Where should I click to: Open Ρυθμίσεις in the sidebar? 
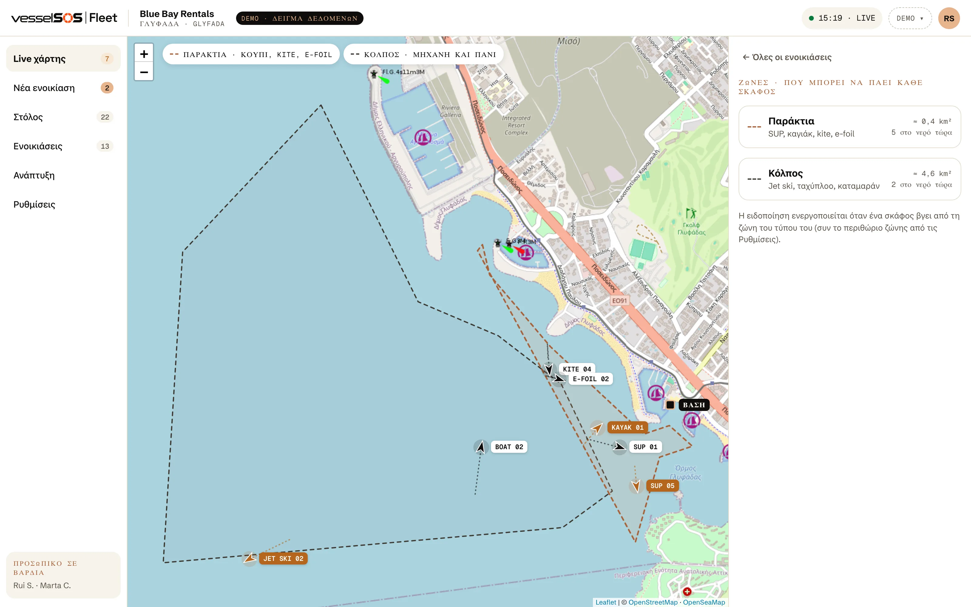pyautogui.click(x=63, y=204)
